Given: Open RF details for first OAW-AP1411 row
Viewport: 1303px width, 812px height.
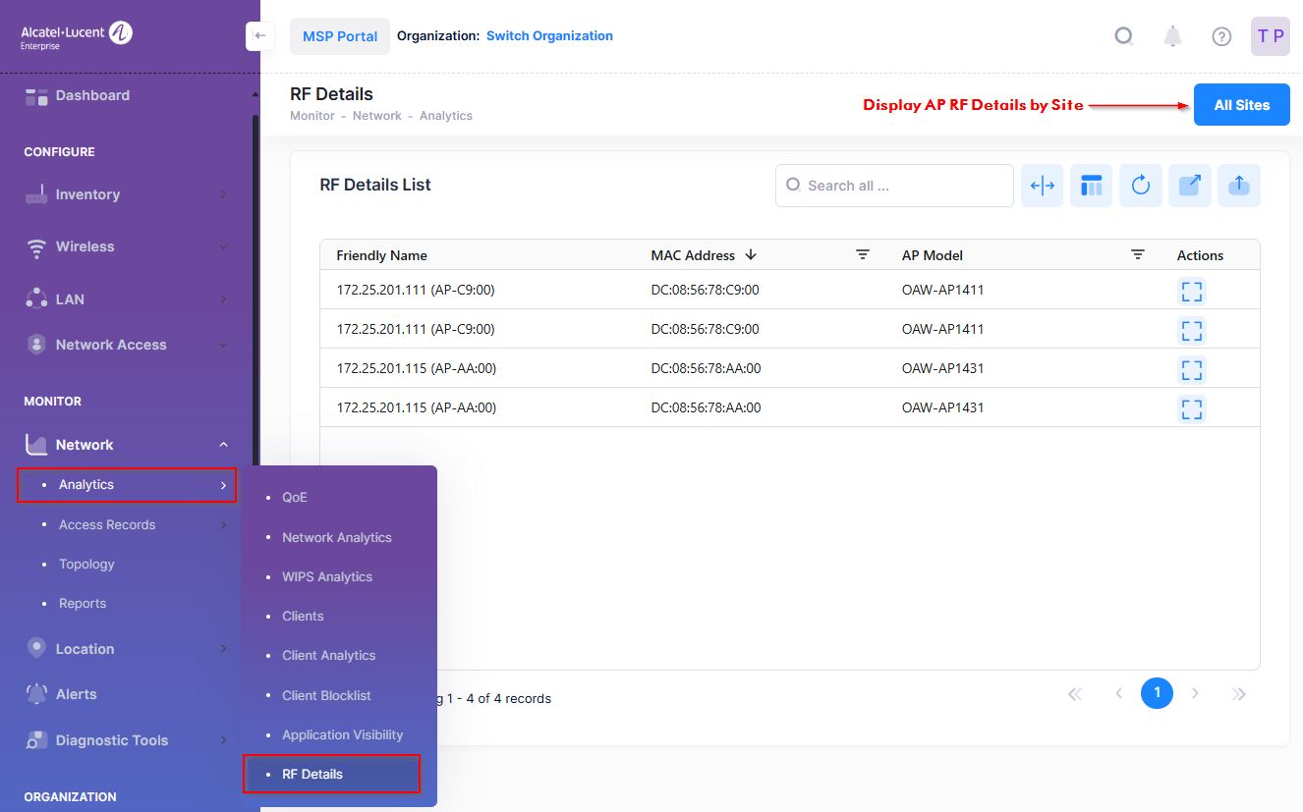Looking at the screenshot, I should tap(1191, 292).
